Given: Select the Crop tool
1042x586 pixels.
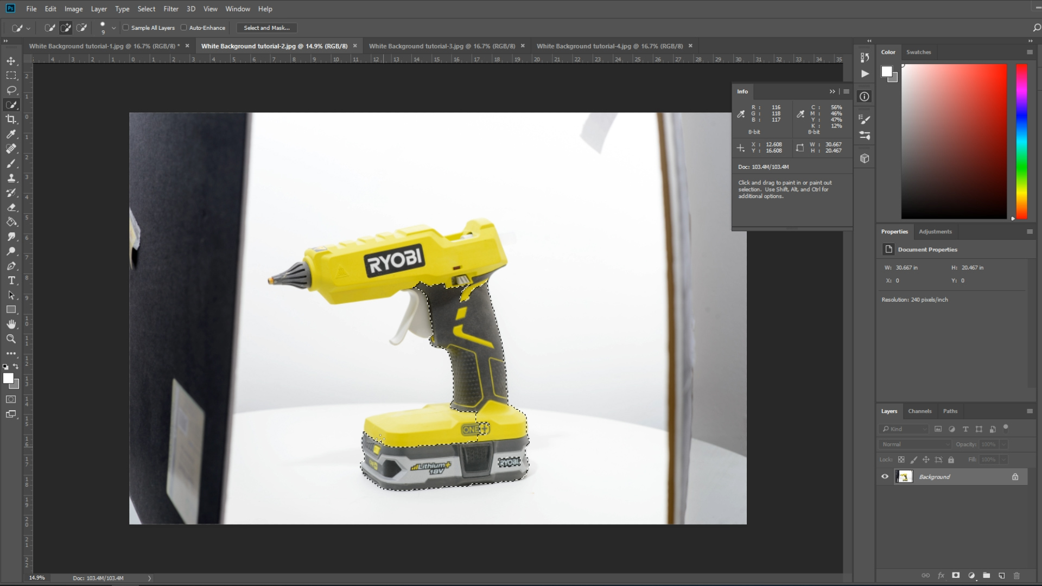Looking at the screenshot, I should 11,119.
